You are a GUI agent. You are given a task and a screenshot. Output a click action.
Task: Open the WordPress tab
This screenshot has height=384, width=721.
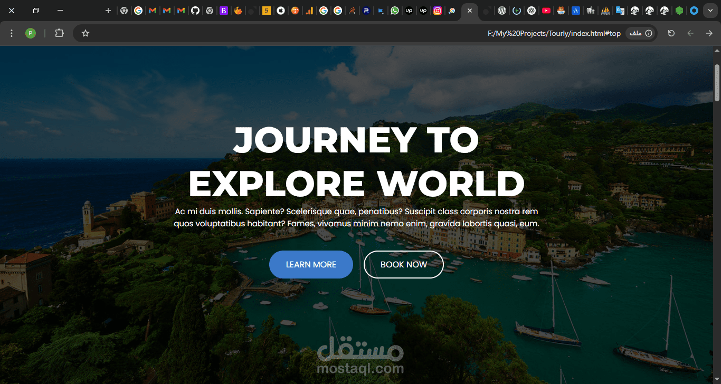click(502, 11)
